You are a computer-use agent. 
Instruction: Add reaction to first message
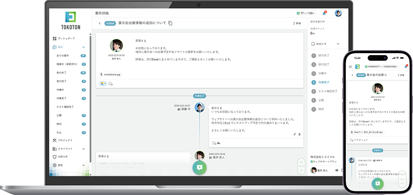click(111, 84)
